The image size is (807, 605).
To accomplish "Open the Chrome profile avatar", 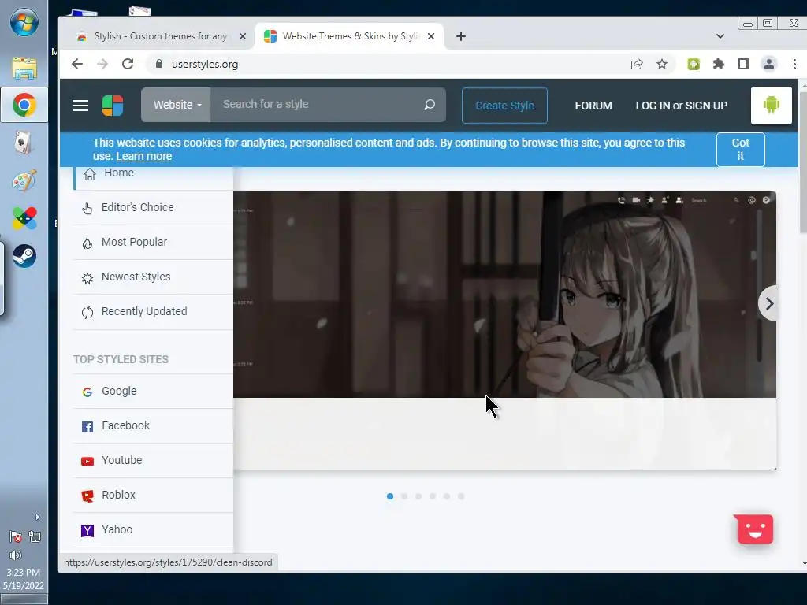I will [x=769, y=64].
